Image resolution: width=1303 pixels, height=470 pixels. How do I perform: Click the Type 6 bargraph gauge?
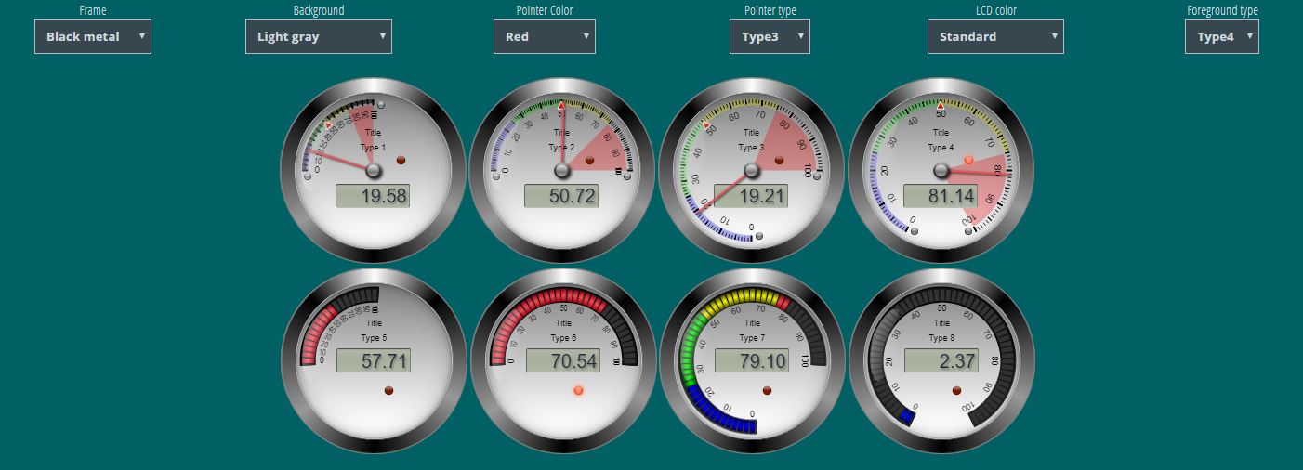click(x=563, y=360)
